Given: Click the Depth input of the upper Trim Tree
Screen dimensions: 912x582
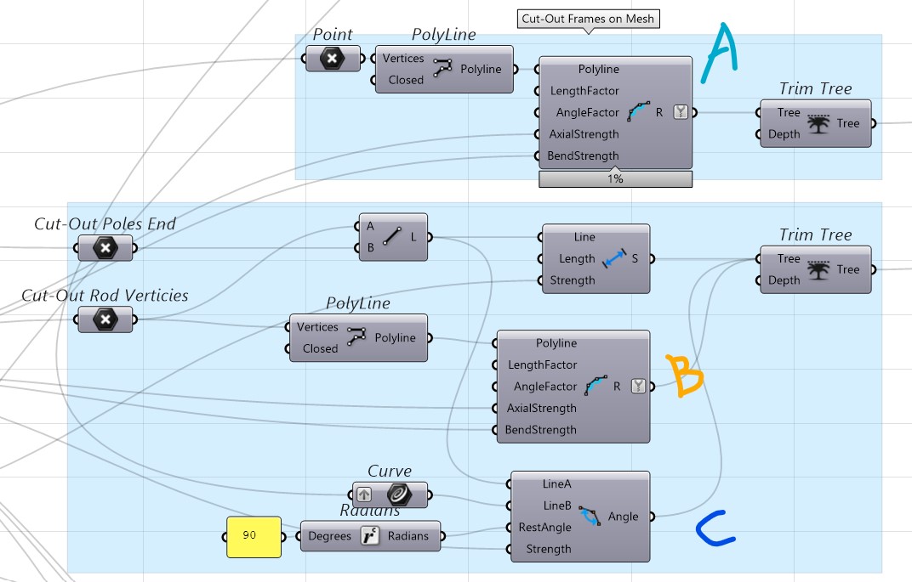Looking at the screenshot, I should 784,134.
